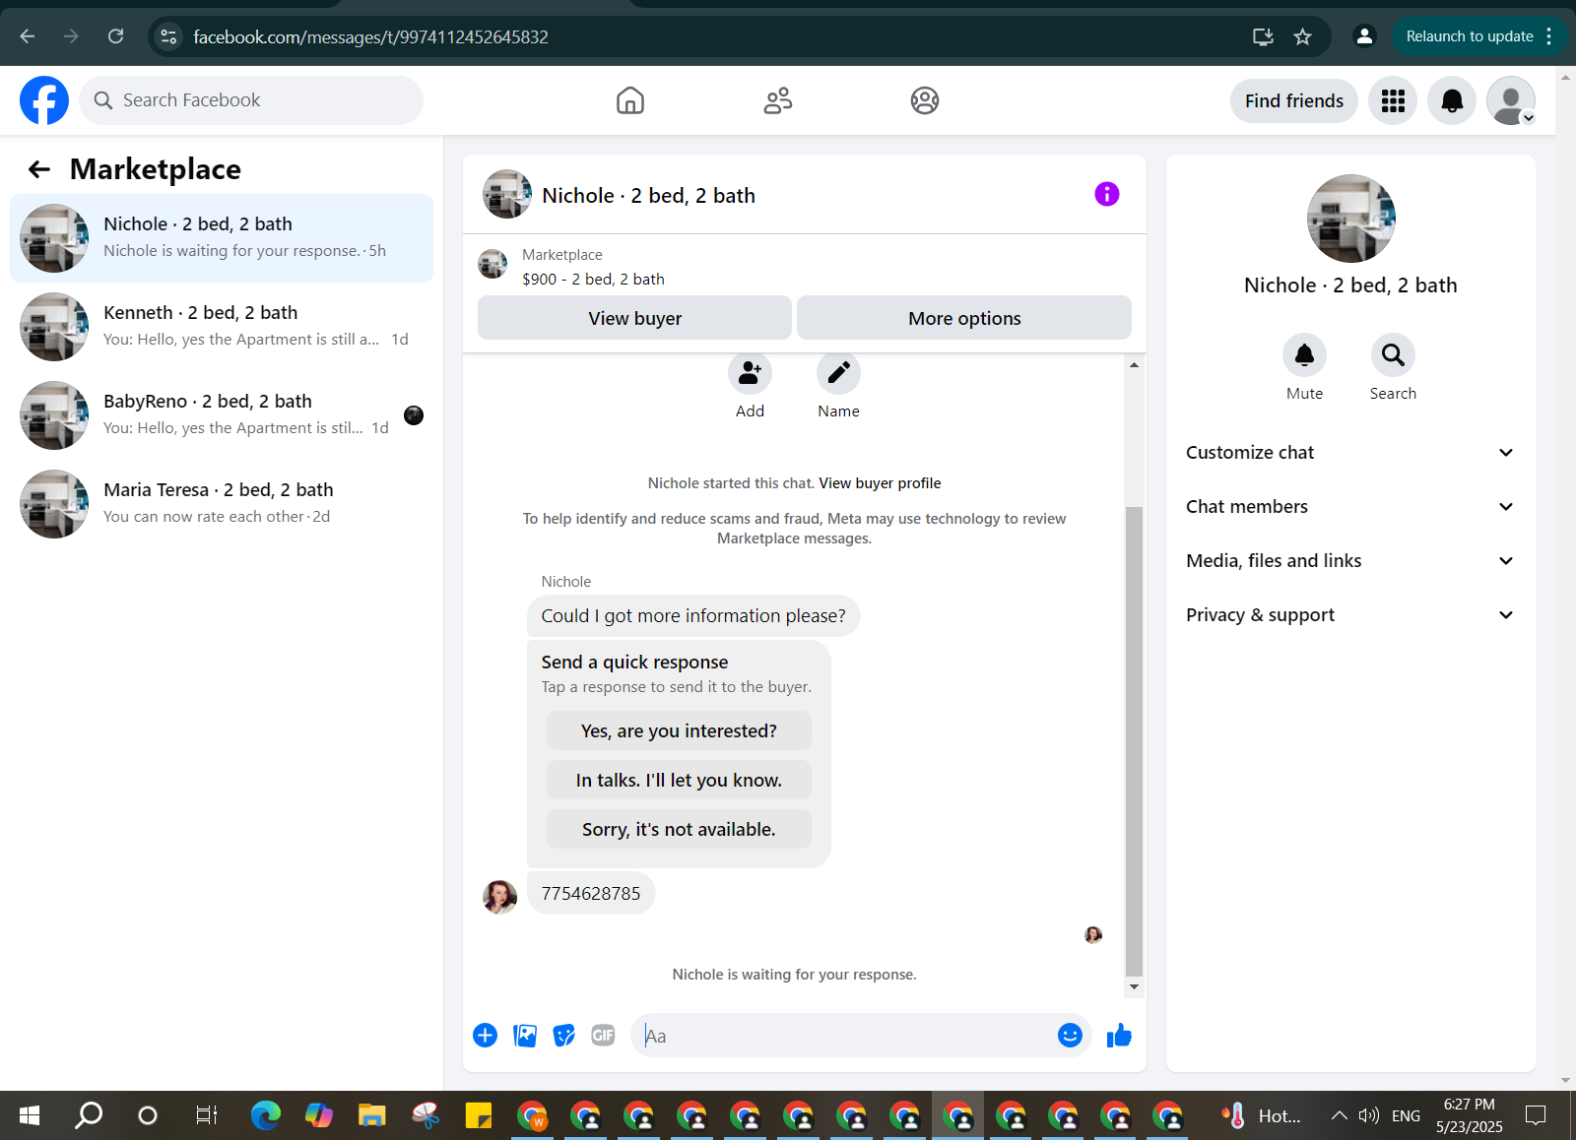Image resolution: width=1576 pixels, height=1140 pixels.
Task: Click the message bubble 7754628785
Action: tap(591, 893)
